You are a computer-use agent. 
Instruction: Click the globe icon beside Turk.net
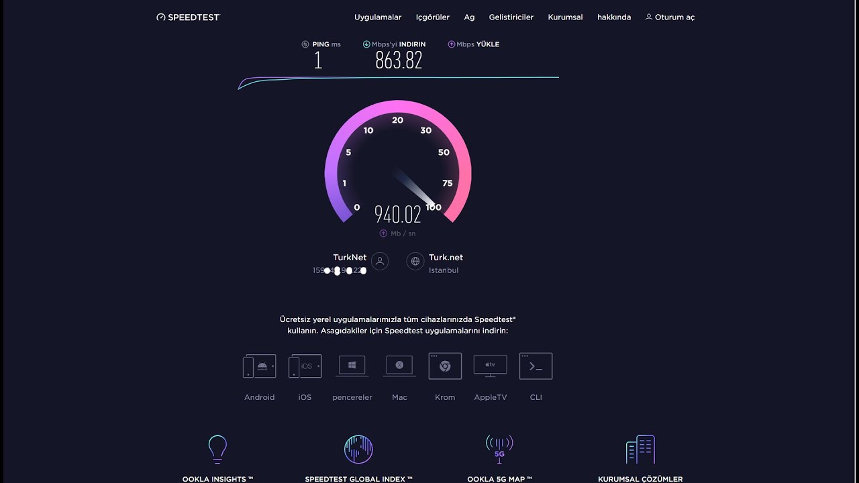tap(415, 262)
